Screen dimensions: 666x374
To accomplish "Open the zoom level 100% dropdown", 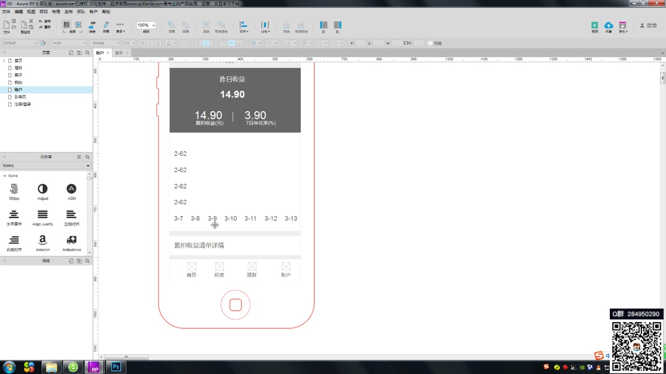I will [x=146, y=25].
